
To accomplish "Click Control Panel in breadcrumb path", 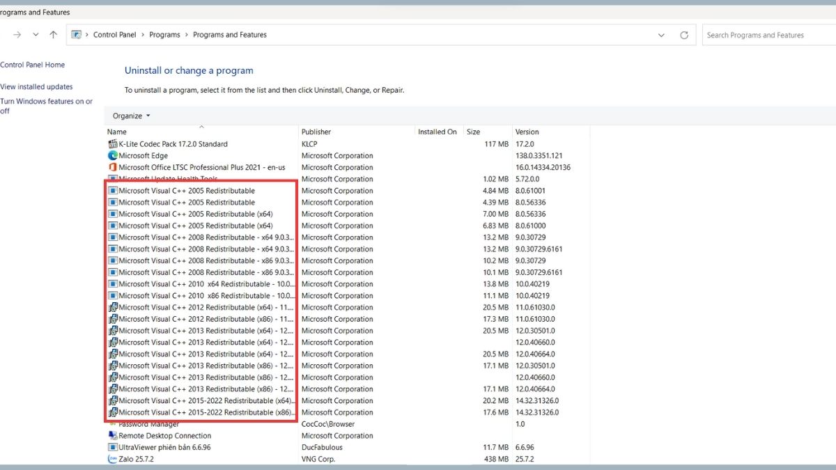I will pos(115,35).
